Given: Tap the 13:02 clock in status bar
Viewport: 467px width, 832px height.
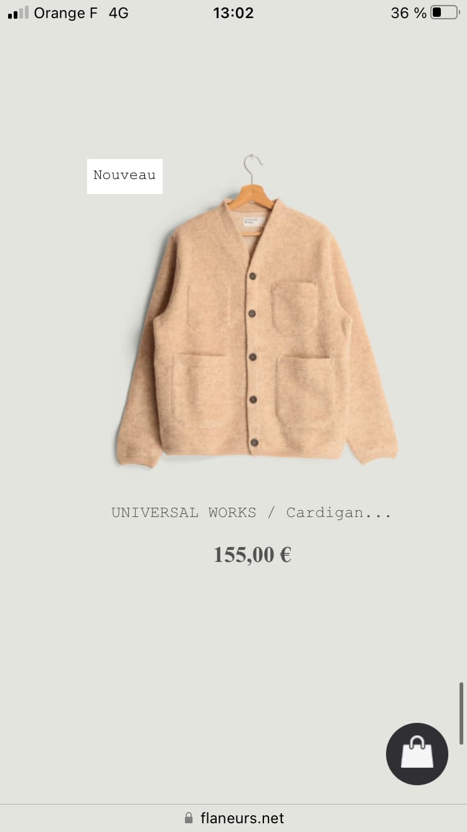Looking at the screenshot, I should pyautogui.click(x=233, y=12).
